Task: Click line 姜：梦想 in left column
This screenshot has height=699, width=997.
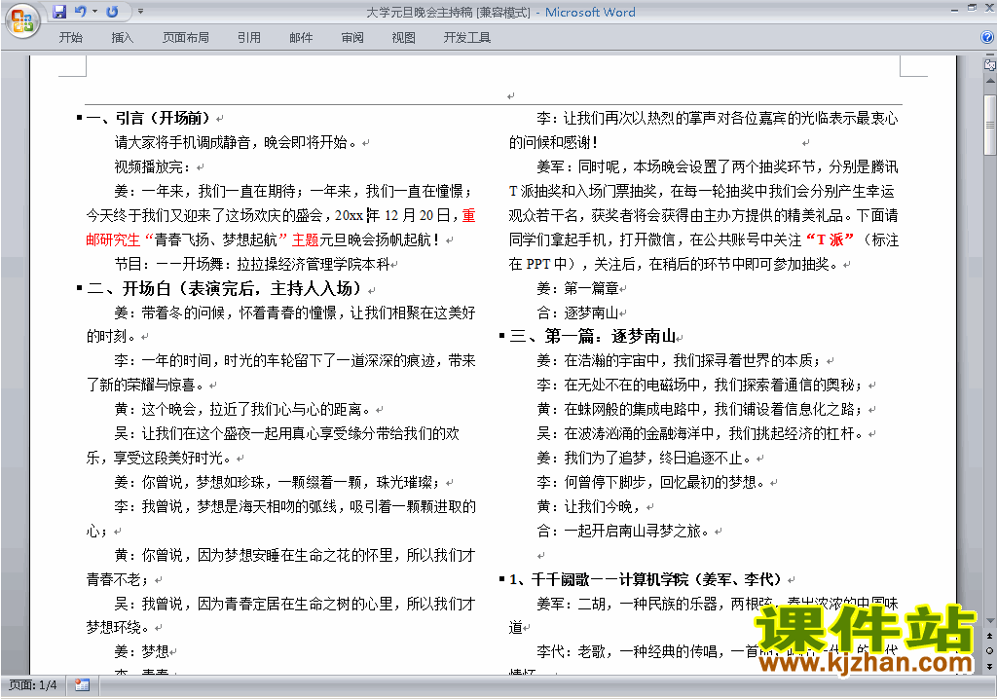Action: pyautogui.click(x=142, y=651)
